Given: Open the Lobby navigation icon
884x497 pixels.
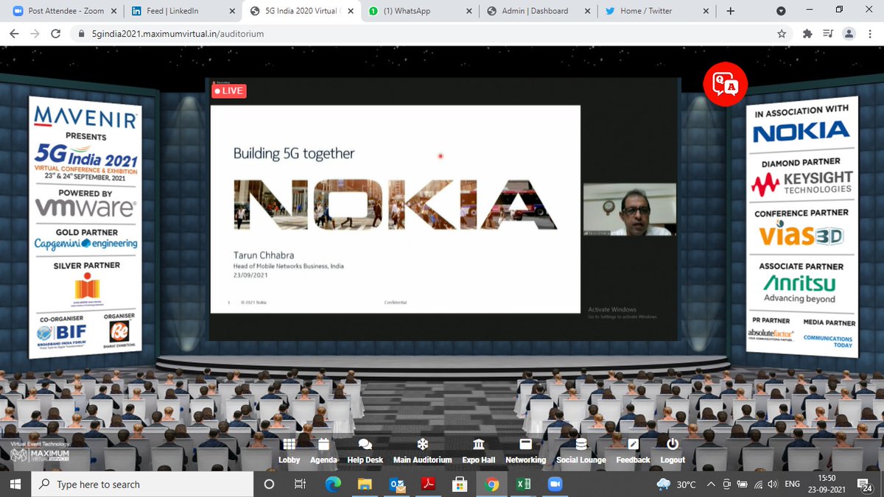Looking at the screenshot, I should coord(289,445).
